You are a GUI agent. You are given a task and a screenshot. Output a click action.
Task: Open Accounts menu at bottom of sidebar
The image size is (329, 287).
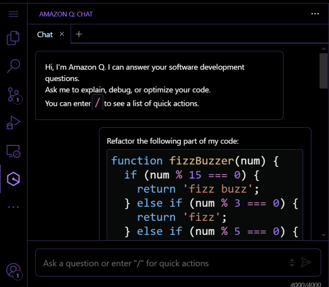pyautogui.click(x=14, y=271)
